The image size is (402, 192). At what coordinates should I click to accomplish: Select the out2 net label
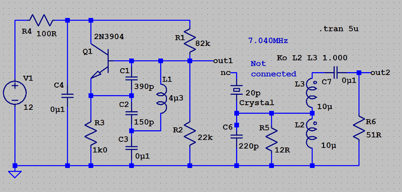point(380,73)
